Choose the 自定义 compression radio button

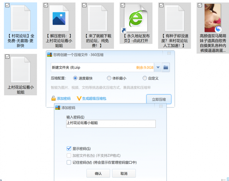pyautogui.click(x=145, y=78)
